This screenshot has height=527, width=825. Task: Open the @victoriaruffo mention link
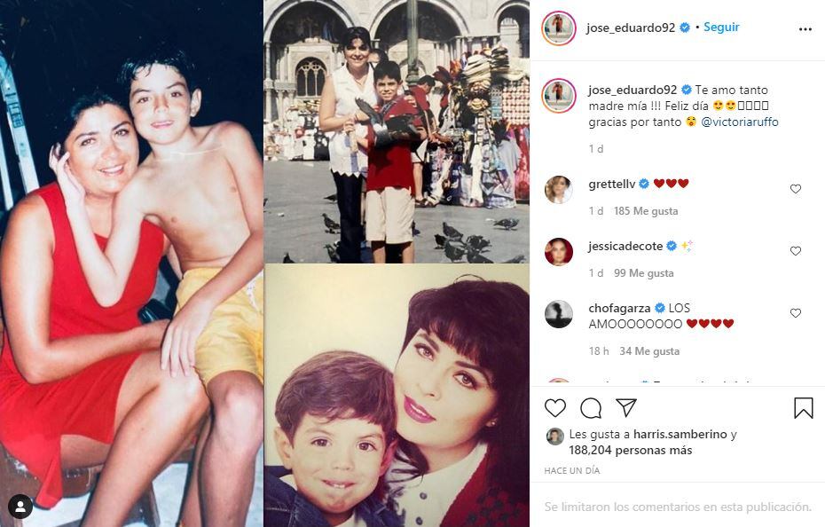tap(740, 122)
